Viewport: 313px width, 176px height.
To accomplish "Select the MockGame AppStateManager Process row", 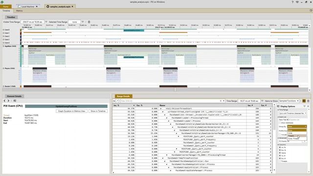I will pyautogui.click(x=192, y=171).
